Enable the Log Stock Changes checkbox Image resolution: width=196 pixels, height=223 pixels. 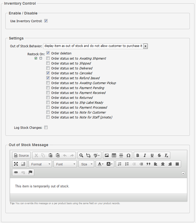46,128
